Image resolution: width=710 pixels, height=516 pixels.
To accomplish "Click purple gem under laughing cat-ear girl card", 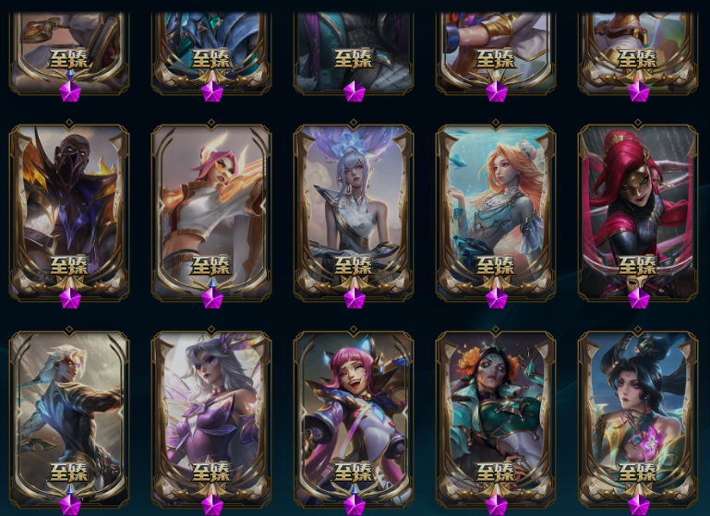I will (x=355, y=505).
